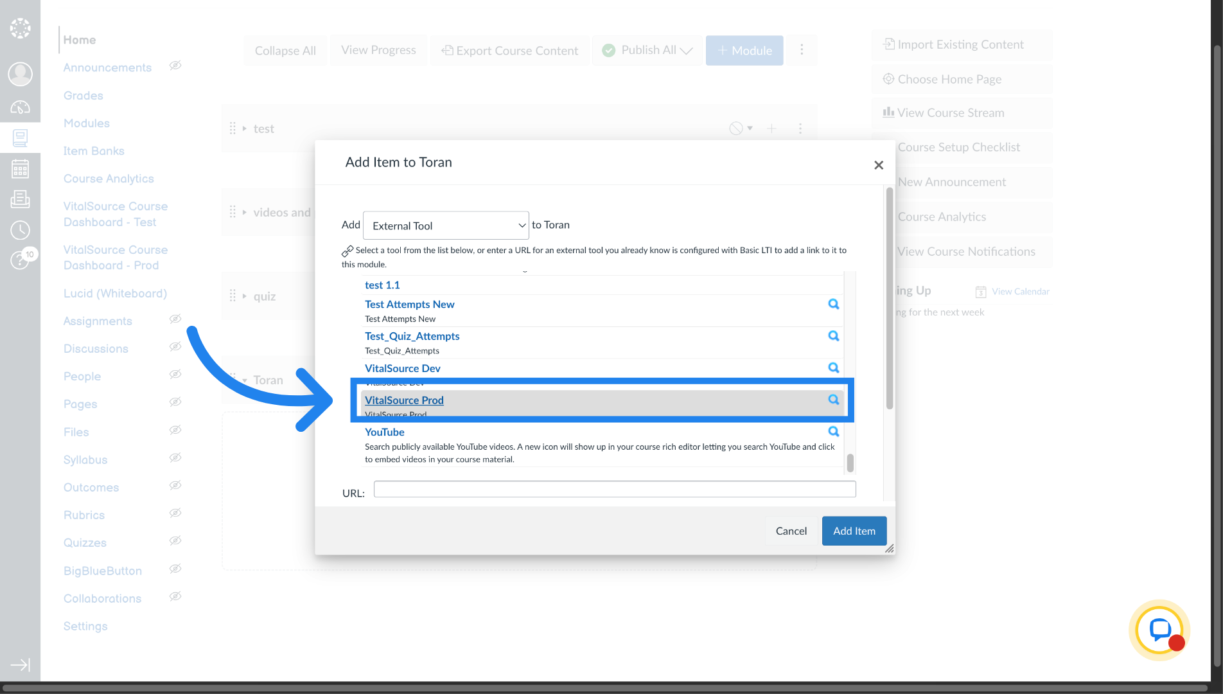Open Item Banks in course navigation
1223x694 pixels.
tap(94, 151)
